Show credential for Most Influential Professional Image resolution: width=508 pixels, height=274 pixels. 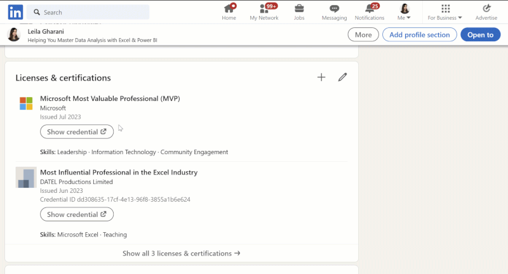(x=77, y=214)
